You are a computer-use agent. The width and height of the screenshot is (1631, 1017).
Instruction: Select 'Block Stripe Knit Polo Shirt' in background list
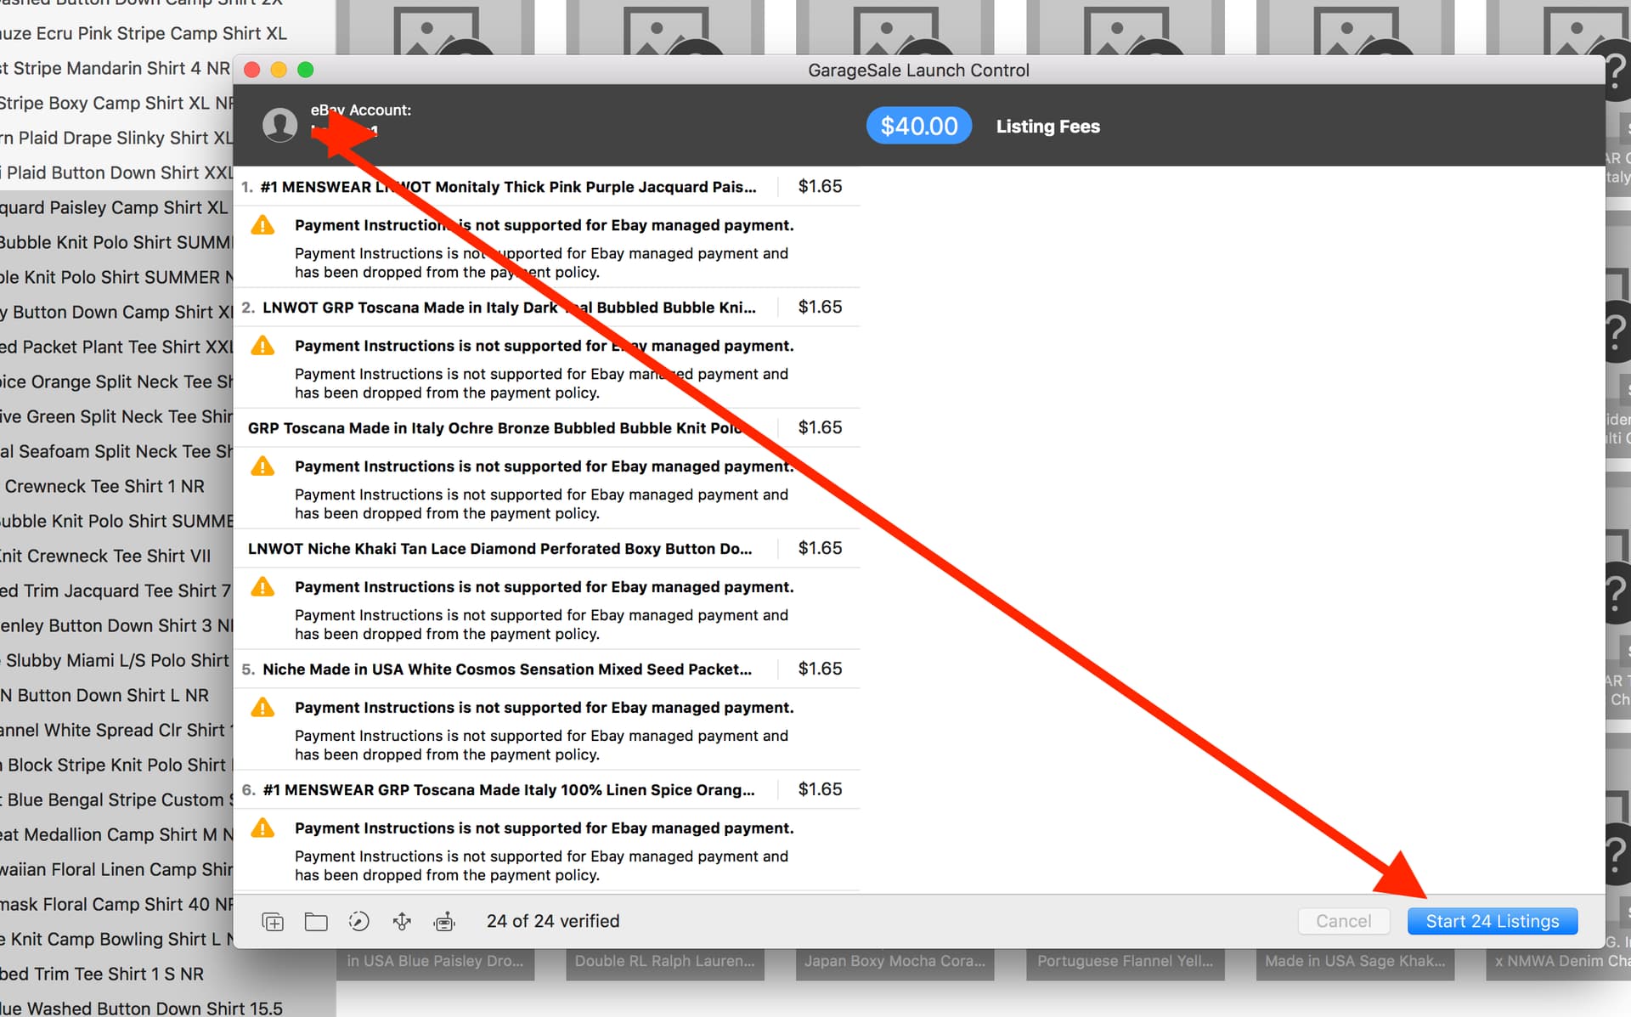coord(116,765)
